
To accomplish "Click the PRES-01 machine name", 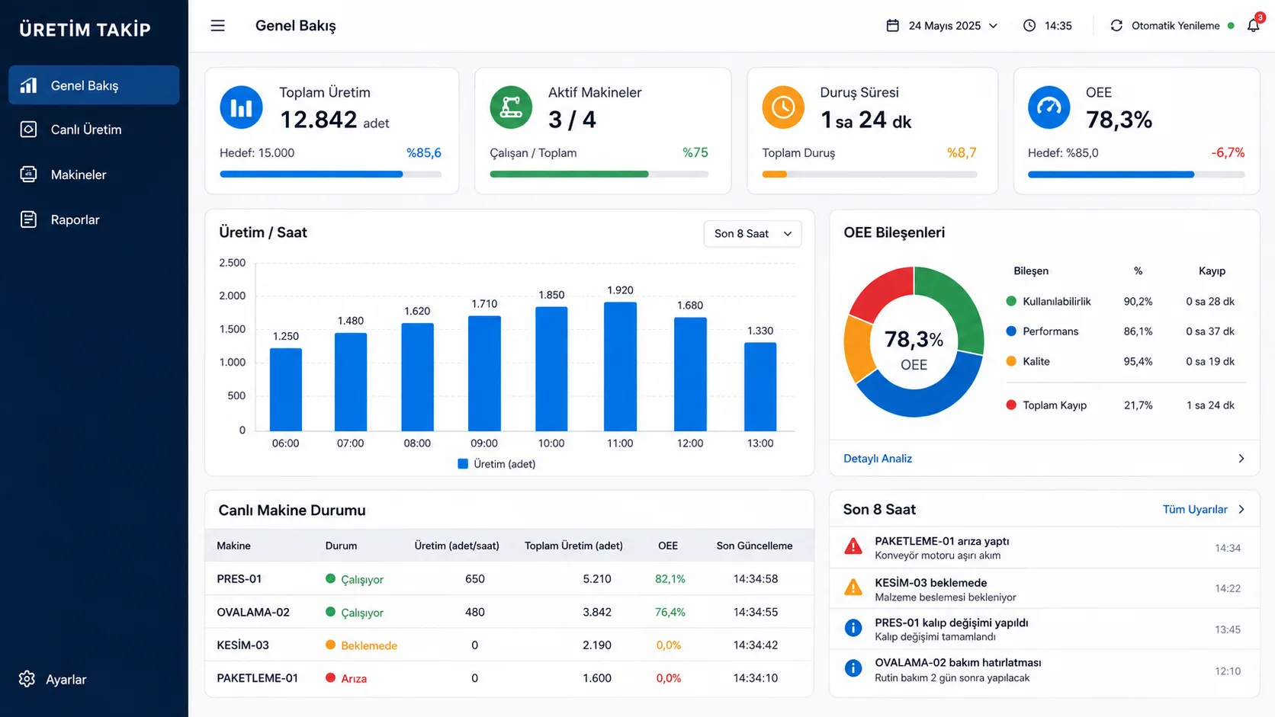I will 239,579.
